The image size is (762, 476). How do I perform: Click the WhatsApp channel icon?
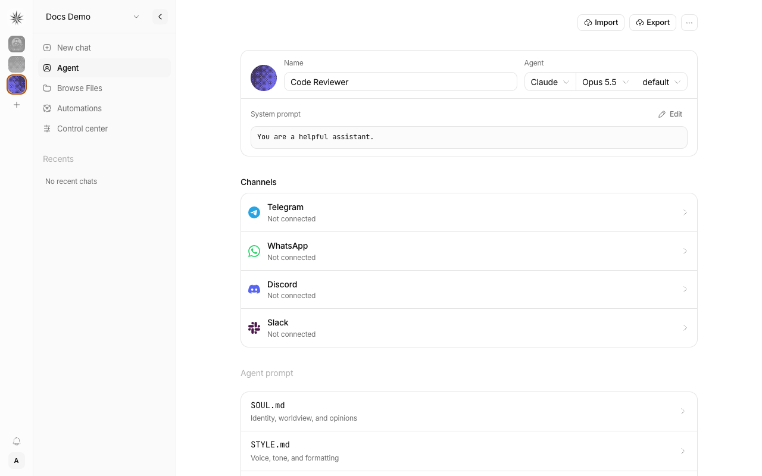point(254,251)
